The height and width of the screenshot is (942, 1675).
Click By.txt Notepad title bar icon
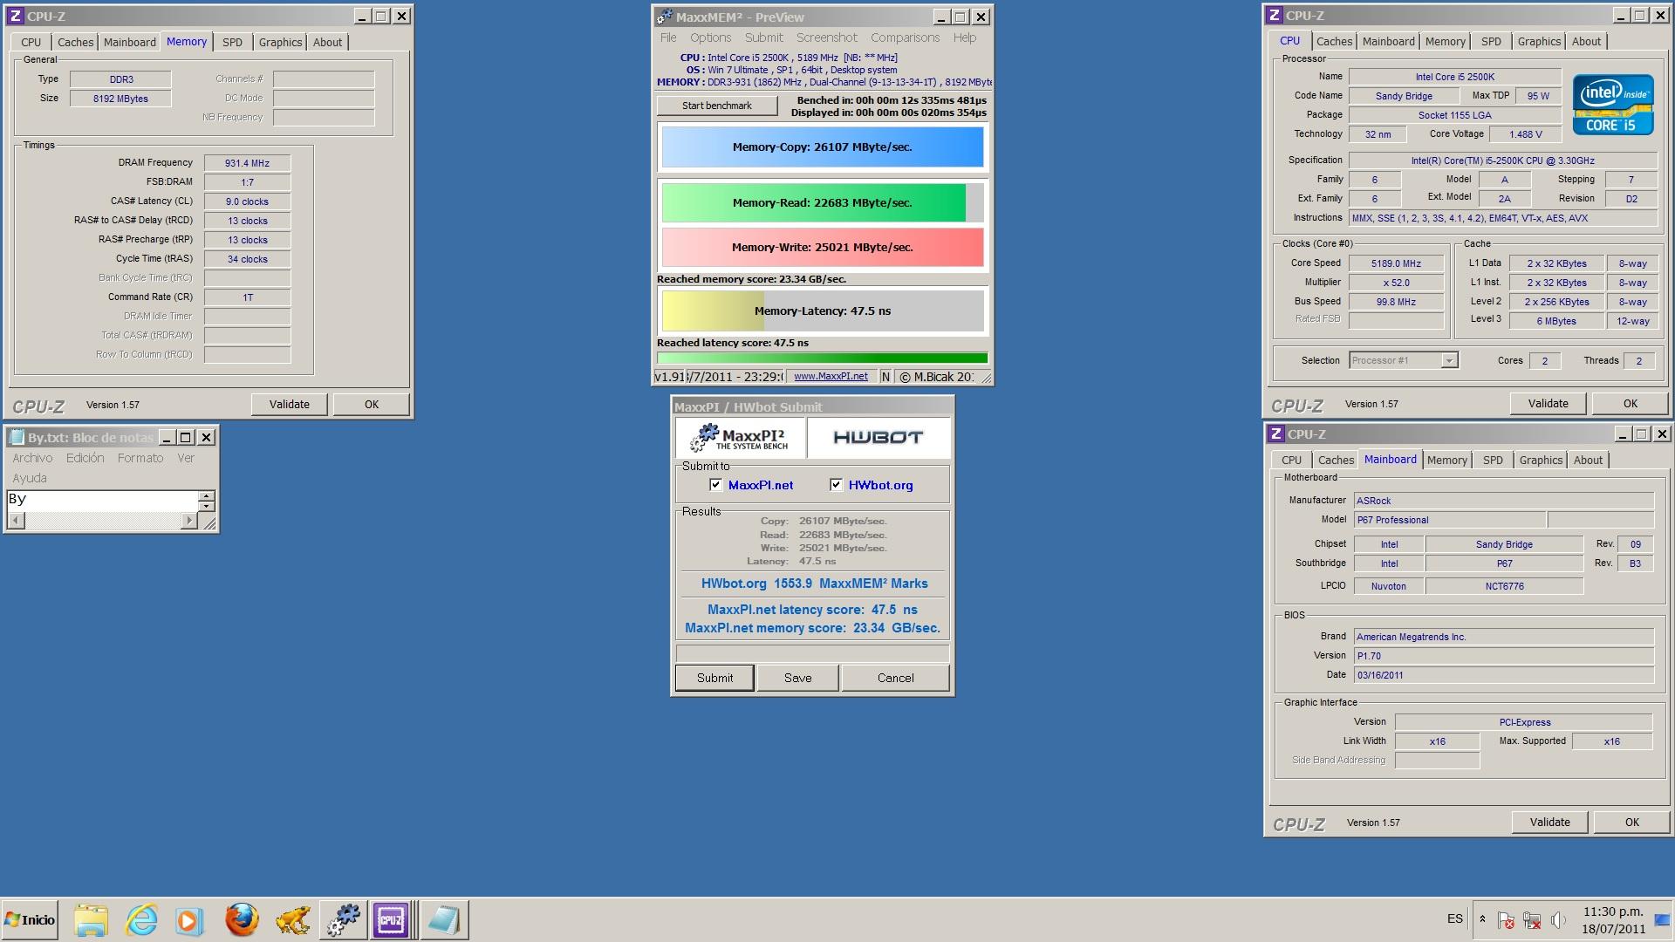[16, 437]
